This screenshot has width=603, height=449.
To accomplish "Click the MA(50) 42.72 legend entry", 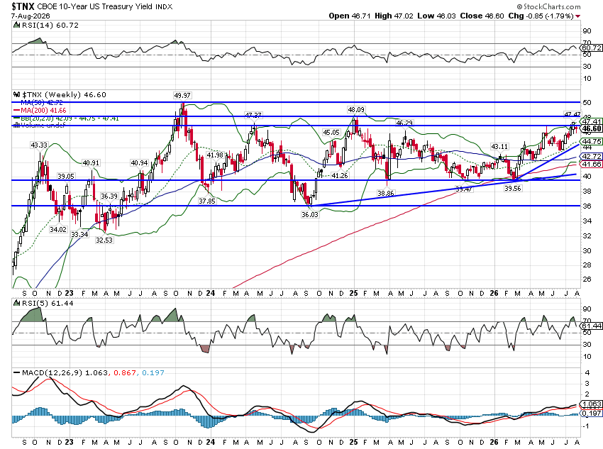I will (x=42, y=103).
